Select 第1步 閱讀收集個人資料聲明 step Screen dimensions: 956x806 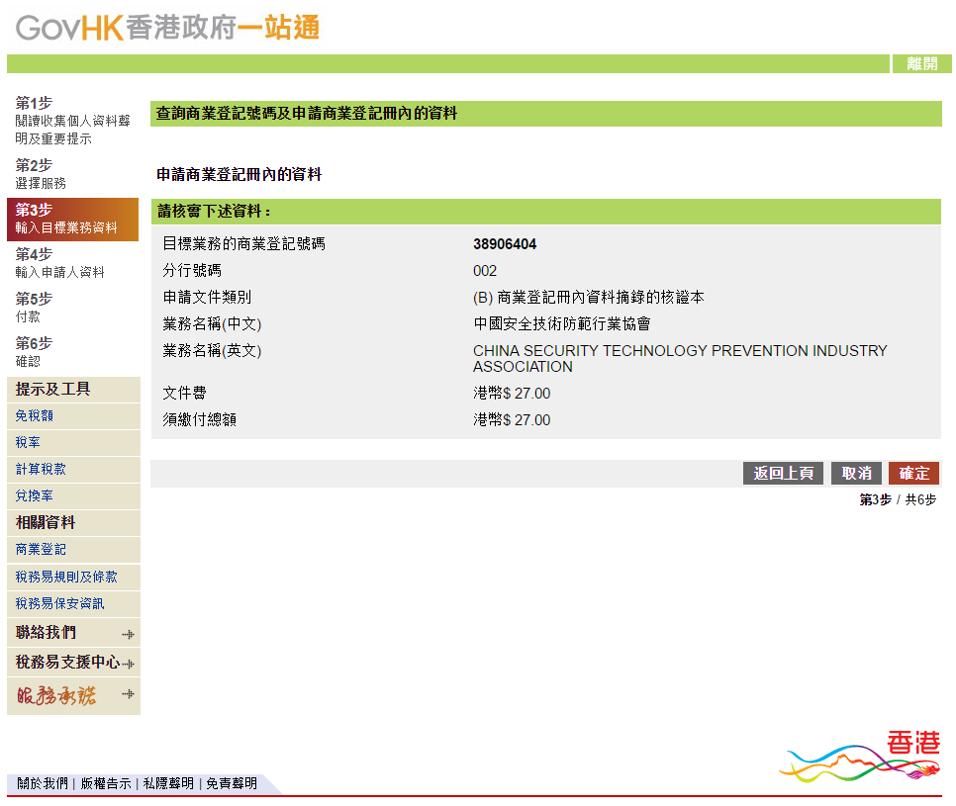point(73,120)
